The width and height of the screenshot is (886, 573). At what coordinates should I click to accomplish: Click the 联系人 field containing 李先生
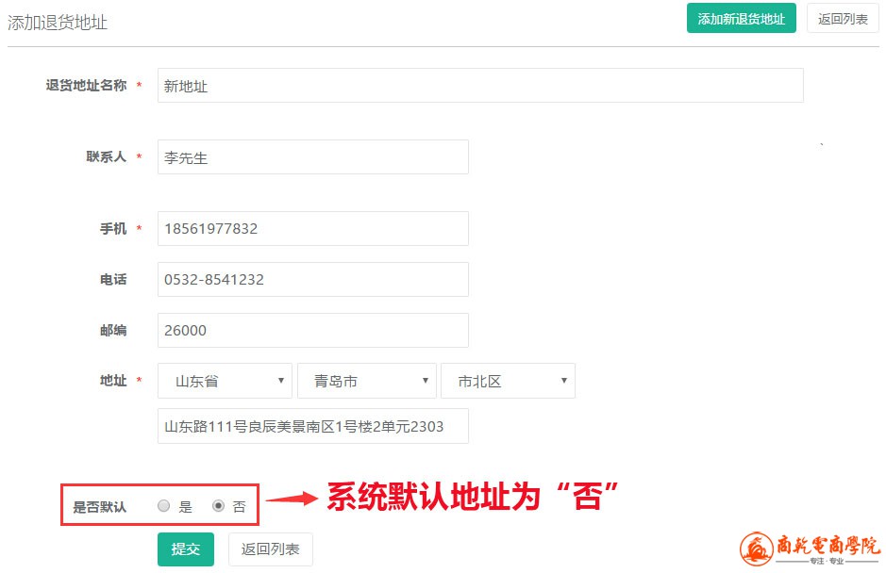[x=312, y=157]
